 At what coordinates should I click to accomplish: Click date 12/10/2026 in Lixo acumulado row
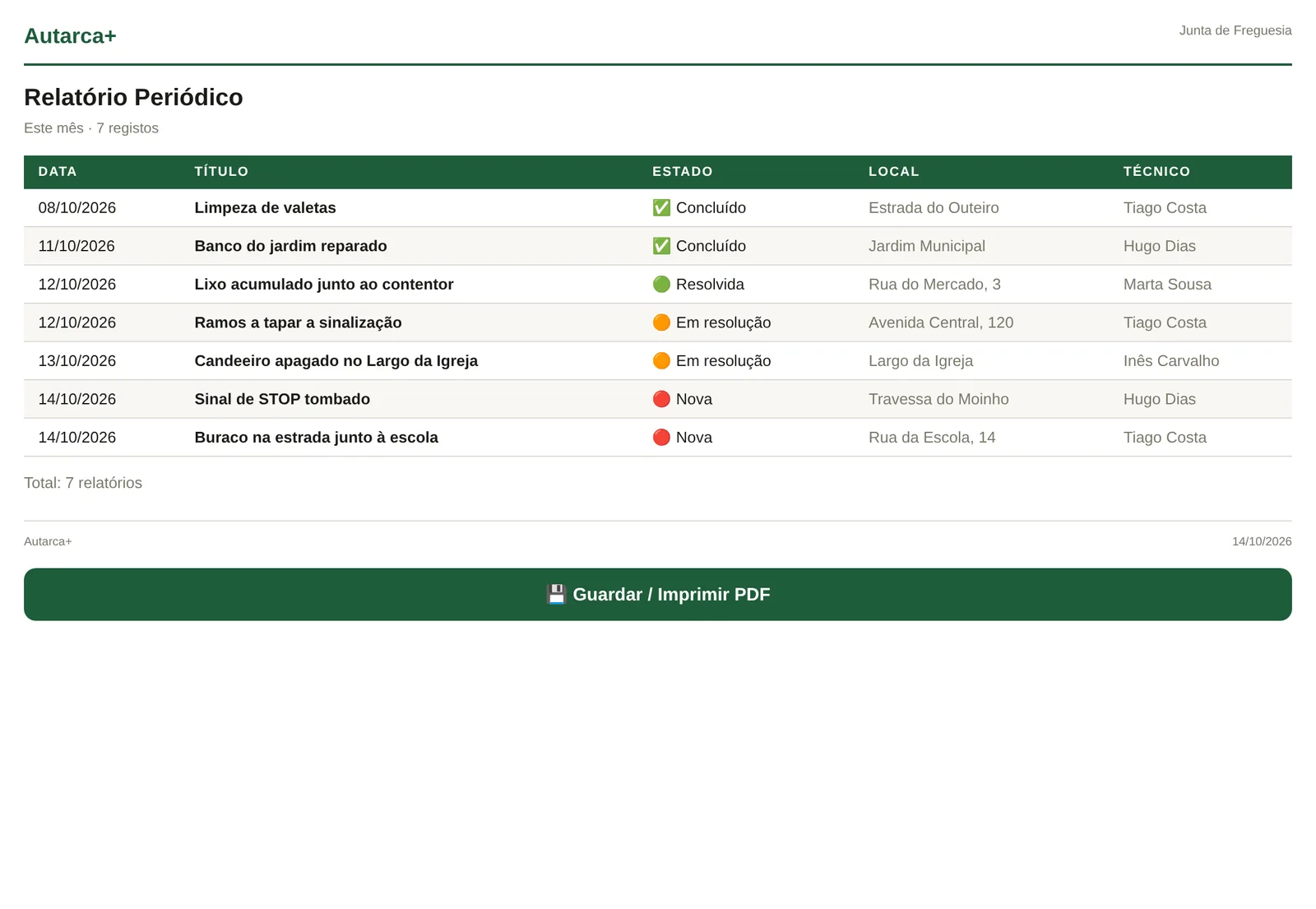pyautogui.click(x=77, y=285)
